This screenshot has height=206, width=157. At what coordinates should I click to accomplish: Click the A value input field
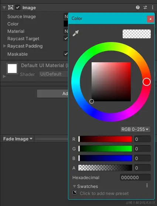pos(142,168)
